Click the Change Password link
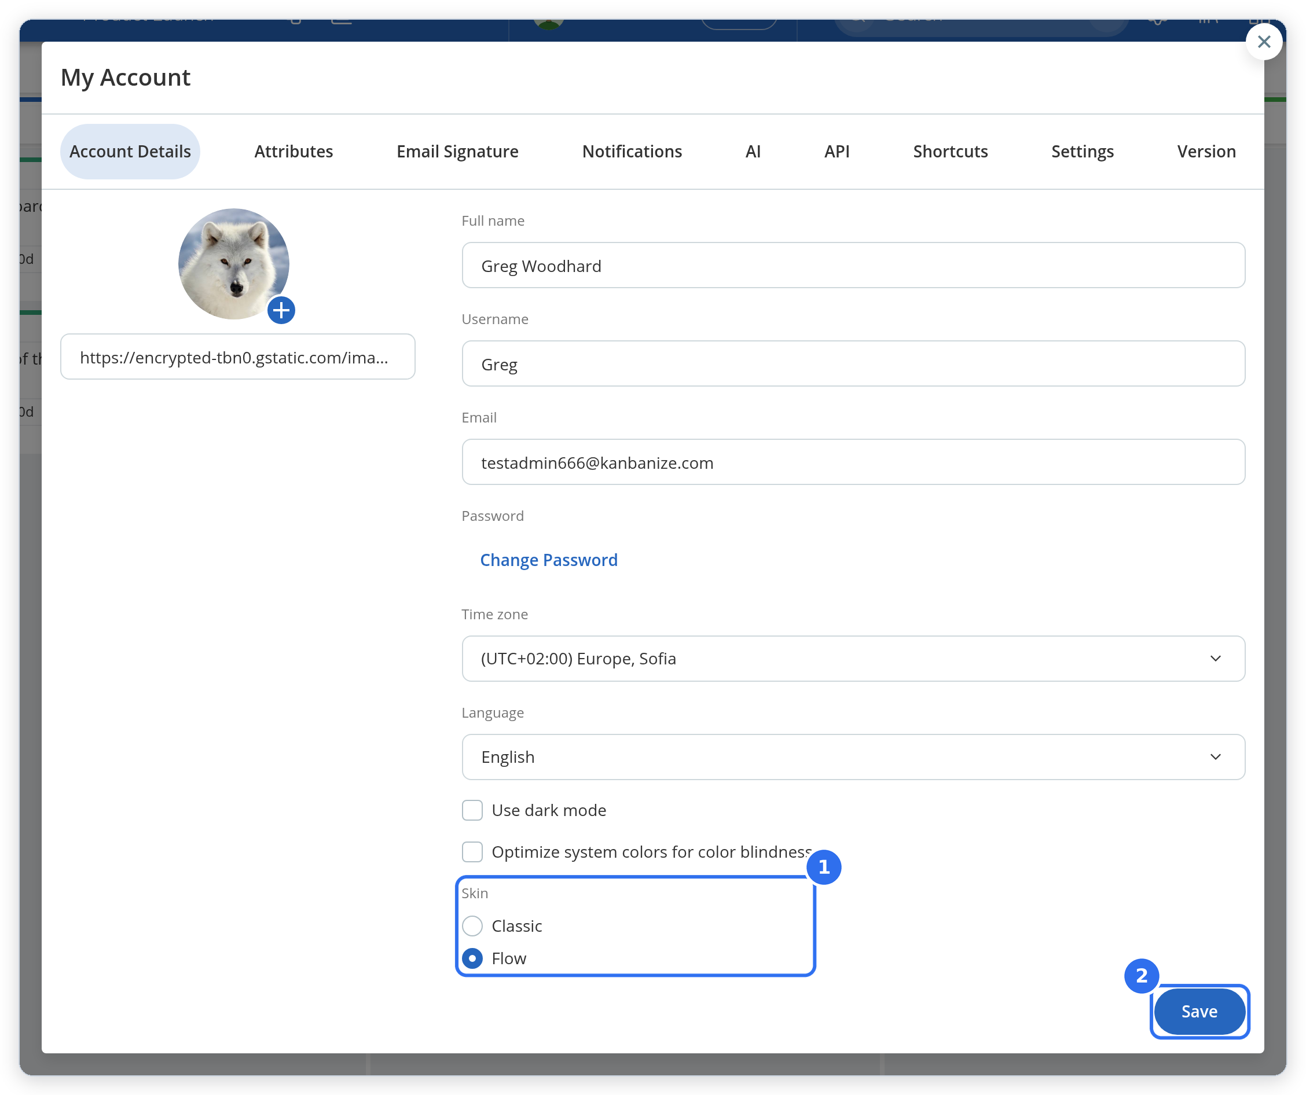Screen dimensions: 1306x1095 click(x=549, y=560)
